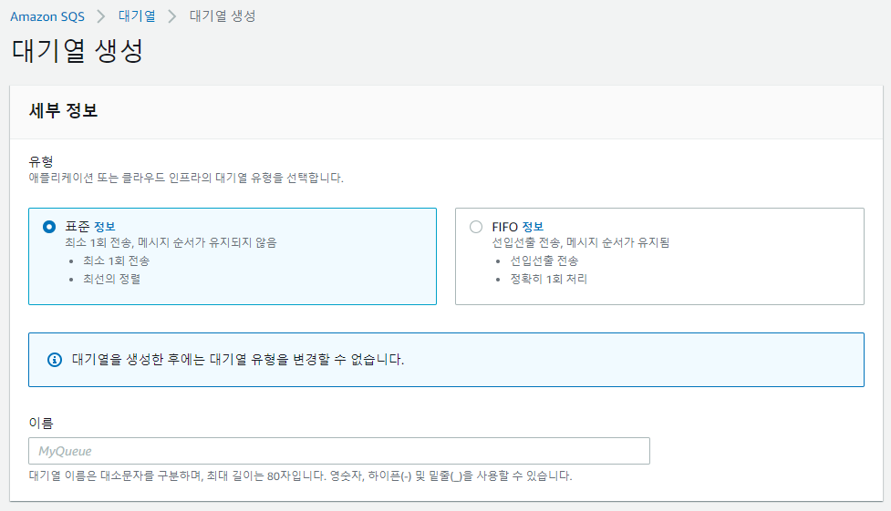Viewport: 891px width, 511px height.
Task: Click the 대기열 생성 page title
Action: pyautogui.click(x=78, y=50)
